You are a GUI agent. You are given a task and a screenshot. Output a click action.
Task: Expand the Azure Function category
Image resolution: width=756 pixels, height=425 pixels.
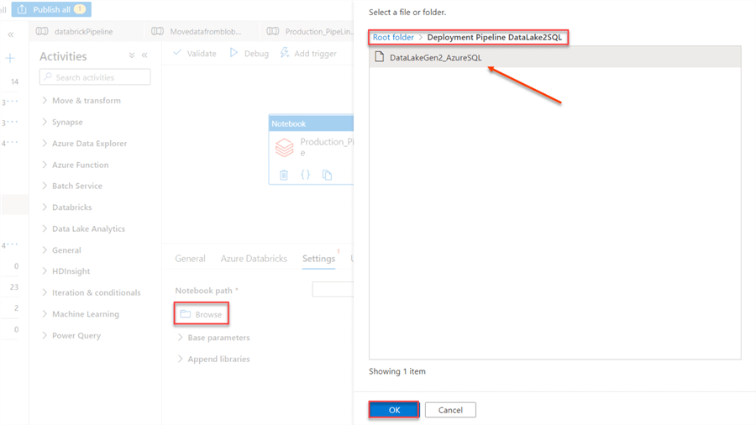80,165
